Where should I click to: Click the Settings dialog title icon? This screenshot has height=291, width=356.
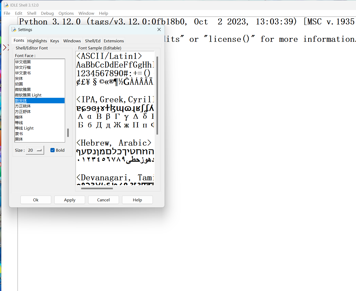14,30
